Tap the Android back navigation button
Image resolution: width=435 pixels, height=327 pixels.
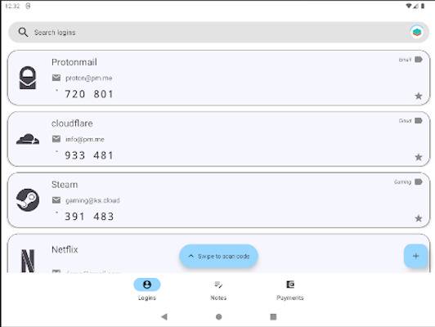tap(164, 316)
